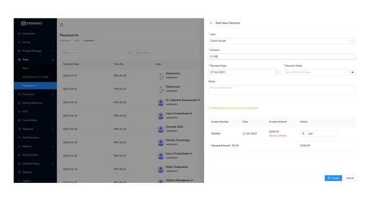
Task: Expand the Reports menu chevron
Action: (x=53, y=146)
